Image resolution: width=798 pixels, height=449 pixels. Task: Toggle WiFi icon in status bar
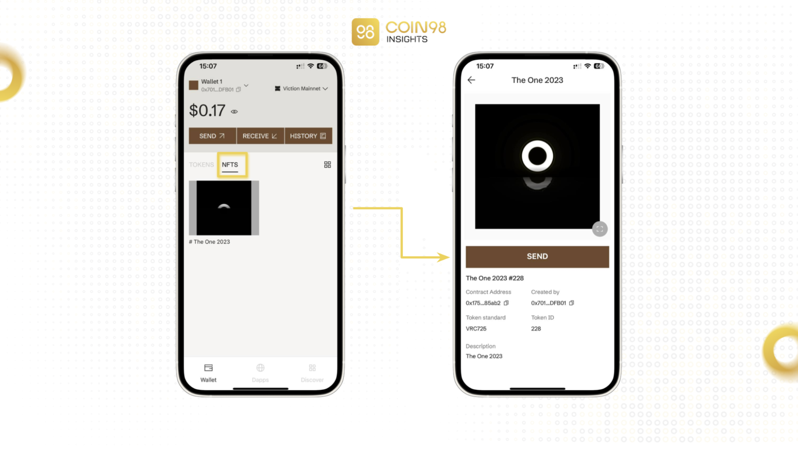[311, 66]
